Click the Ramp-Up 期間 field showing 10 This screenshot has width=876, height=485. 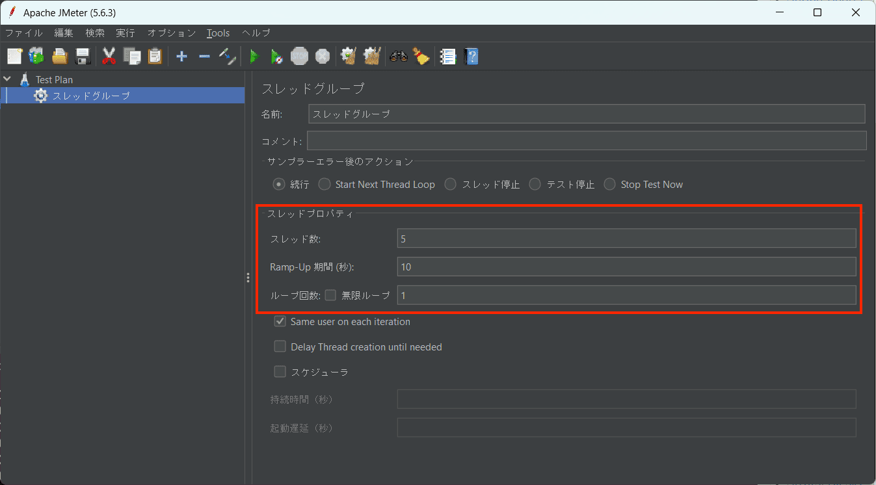coord(626,267)
